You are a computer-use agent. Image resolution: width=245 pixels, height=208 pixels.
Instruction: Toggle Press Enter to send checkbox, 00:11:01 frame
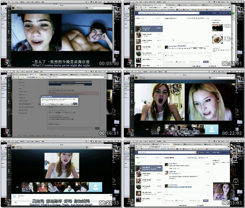pos(201,62)
